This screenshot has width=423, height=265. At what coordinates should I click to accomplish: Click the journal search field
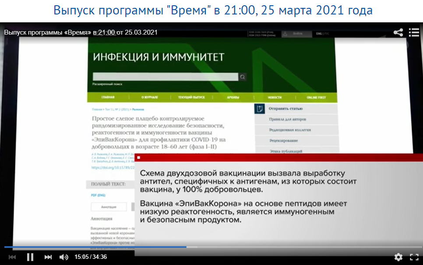165,77
